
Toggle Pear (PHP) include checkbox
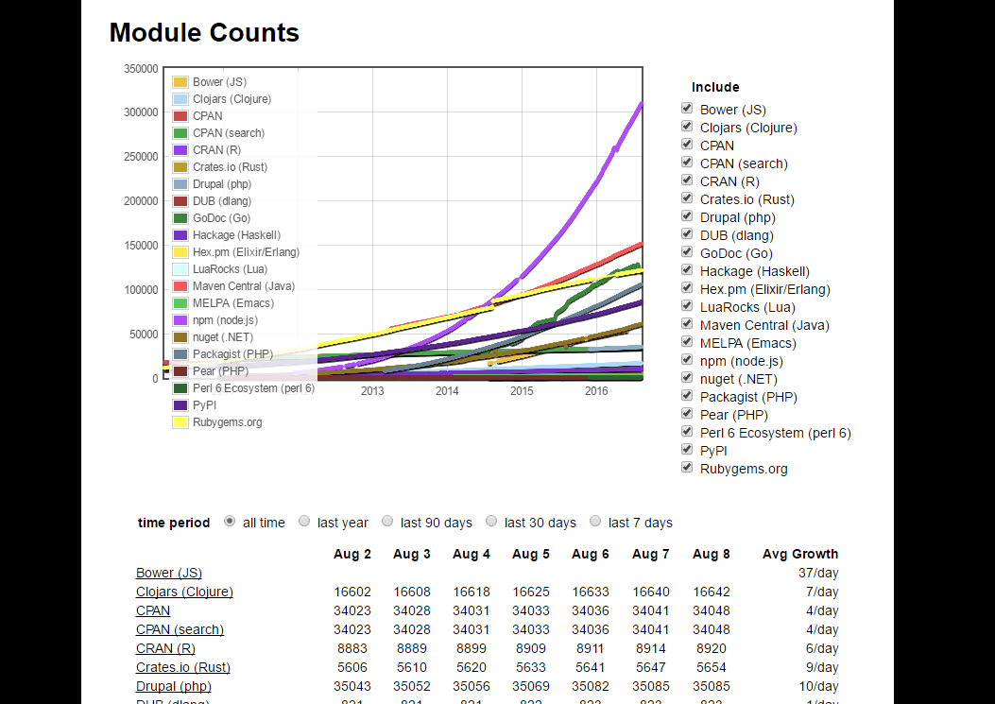point(687,413)
